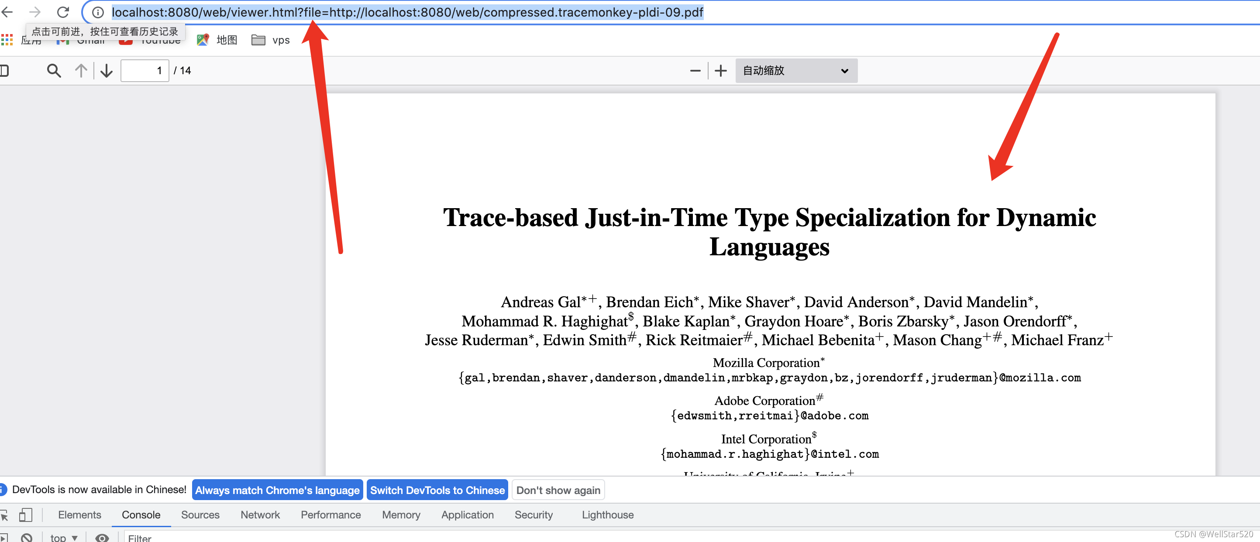Zoom out with the minus button
Screen dimensions: 1260x542
pos(695,71)
